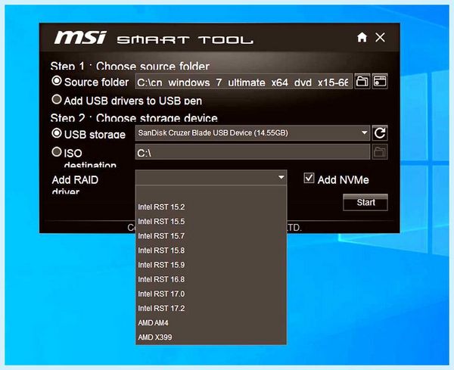
Task: Refresh the USB storage device list
Action: pos(380,133)
